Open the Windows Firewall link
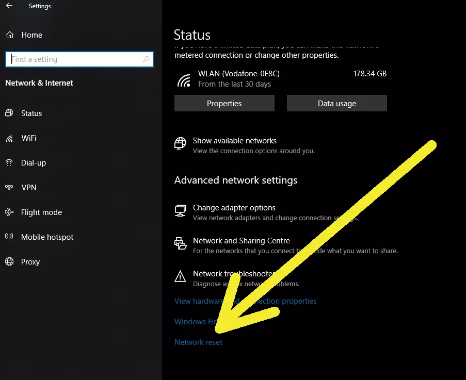Image resolution: width=466 pixels, height=380 pixels. (x=196, y=322)
